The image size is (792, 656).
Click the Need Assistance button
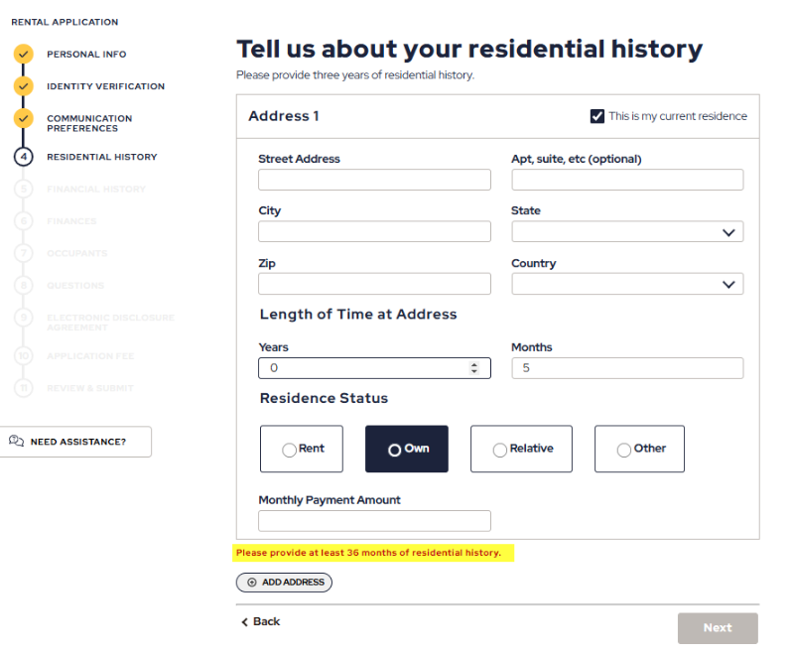[74, 442]
